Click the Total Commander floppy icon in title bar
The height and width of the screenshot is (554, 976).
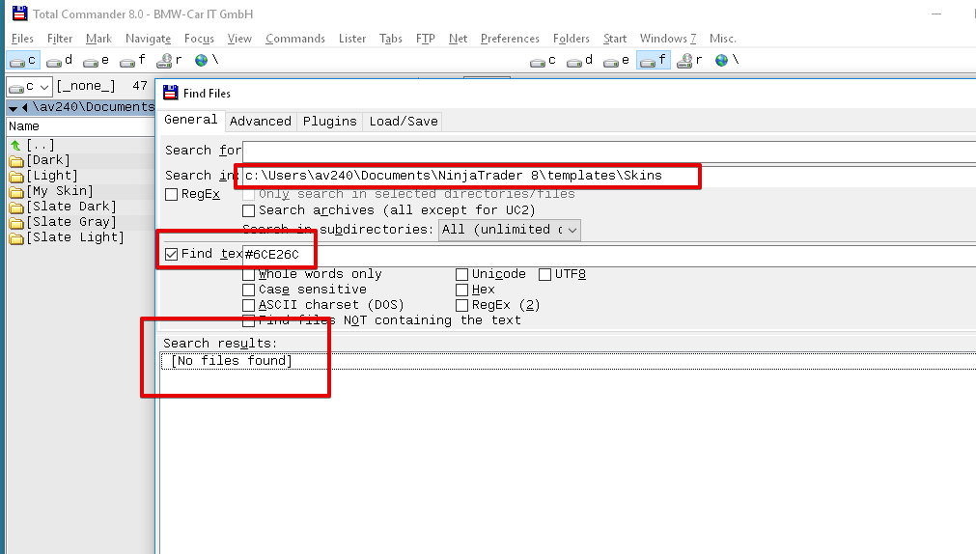(20, 14)
